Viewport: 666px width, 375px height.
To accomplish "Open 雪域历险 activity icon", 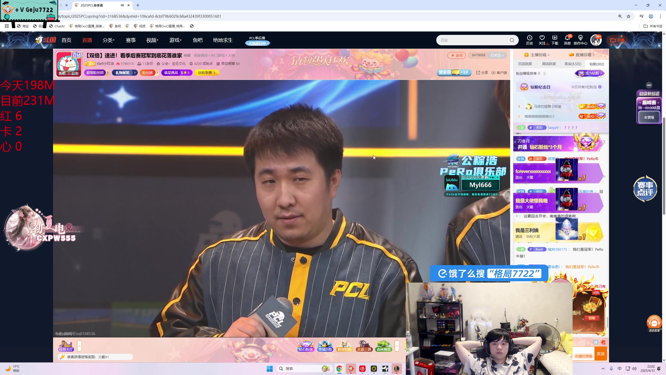I will (325, 346).
